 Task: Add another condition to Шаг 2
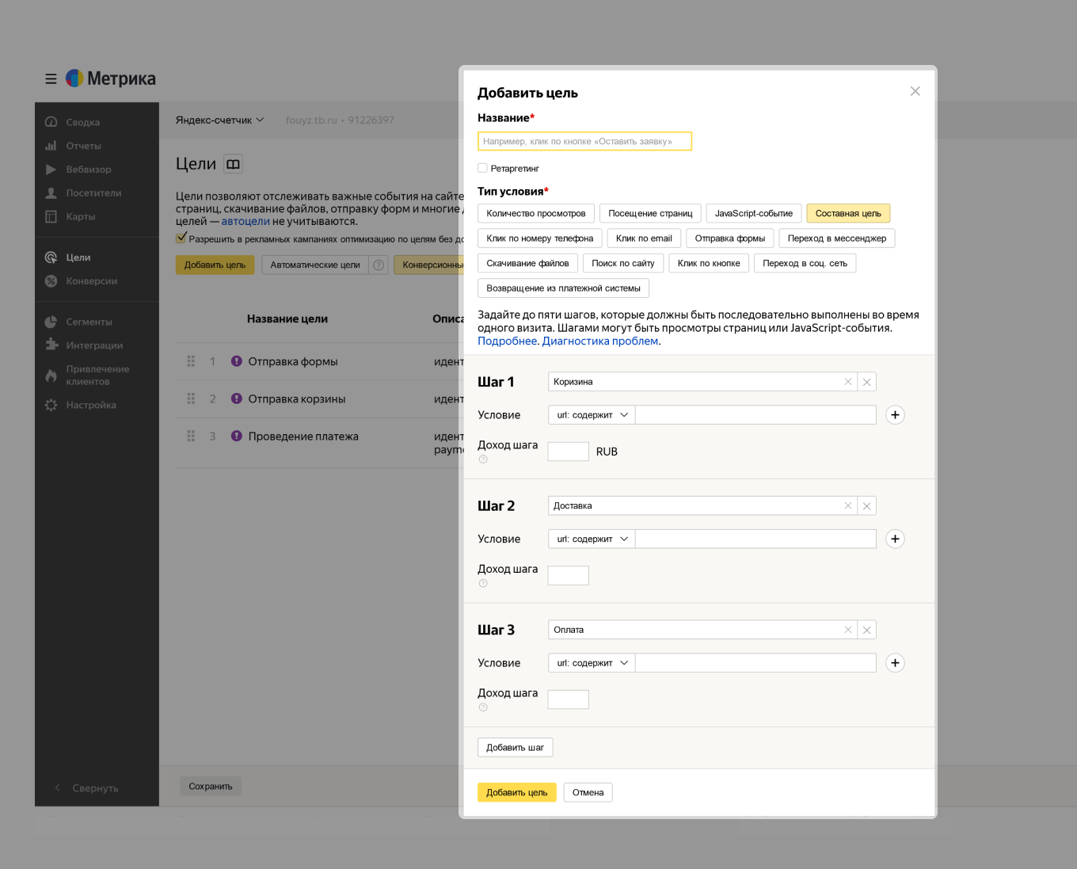tap(895, 539)
